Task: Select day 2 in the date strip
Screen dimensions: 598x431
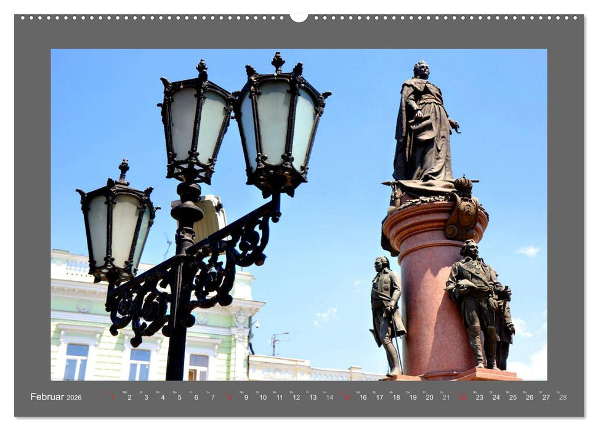Action: tap(129, 398)
